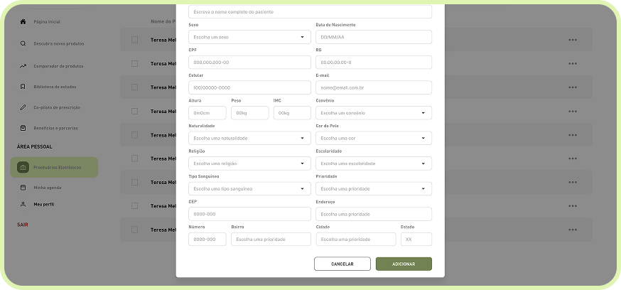Click the search icon for Descubra novos produtos
This screenshot has width=621, height=290.
click(x=23, y=43)
